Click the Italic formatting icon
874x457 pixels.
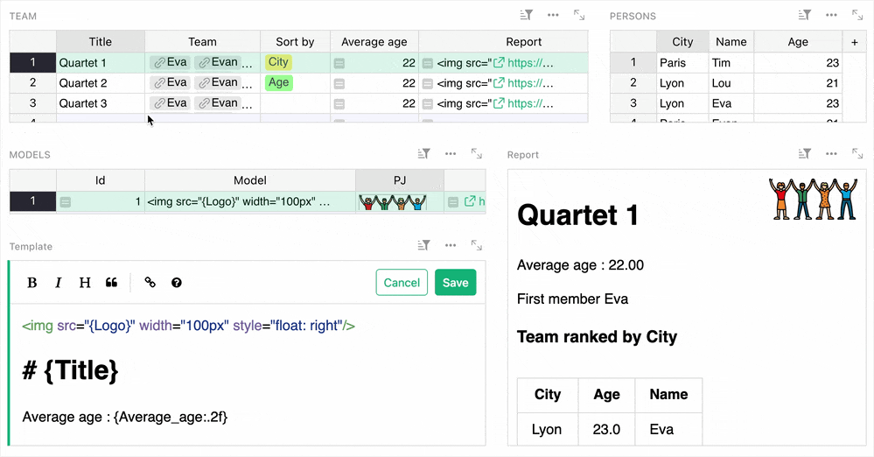(x=59, y=283)
